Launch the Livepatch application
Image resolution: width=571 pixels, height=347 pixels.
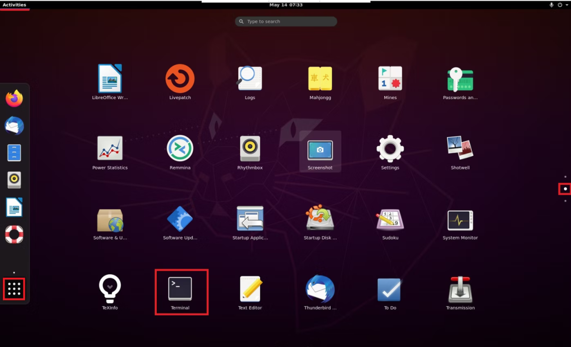tap(180, 82)
